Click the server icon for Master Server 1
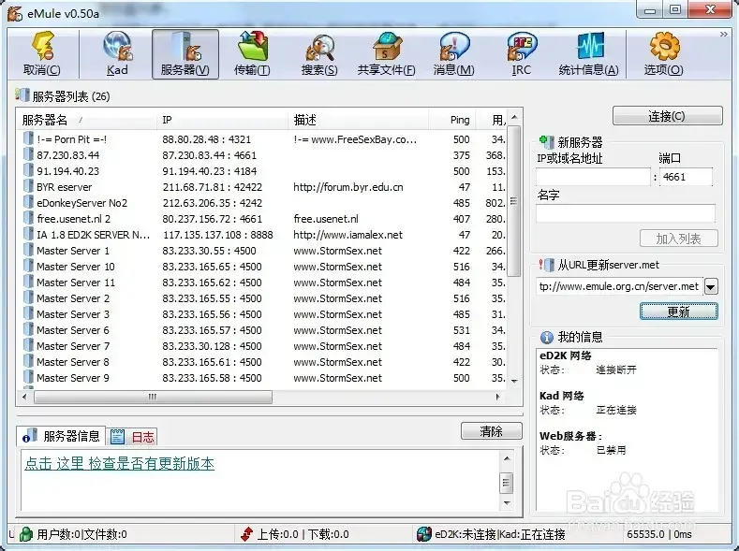Screen dimensions: 739x551 click(x=28, y=250)
